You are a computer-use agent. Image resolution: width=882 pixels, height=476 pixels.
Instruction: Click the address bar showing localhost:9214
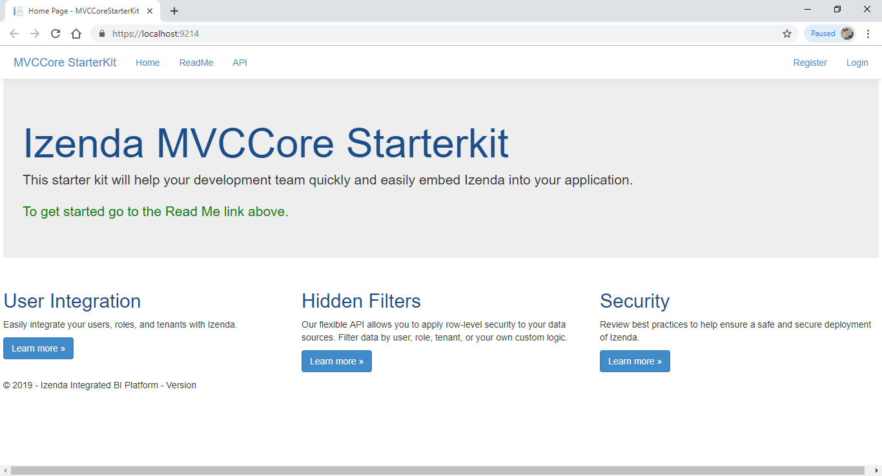(x=444, y=34)
